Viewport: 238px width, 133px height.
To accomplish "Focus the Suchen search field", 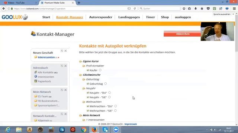I will [x=160, y=8].
